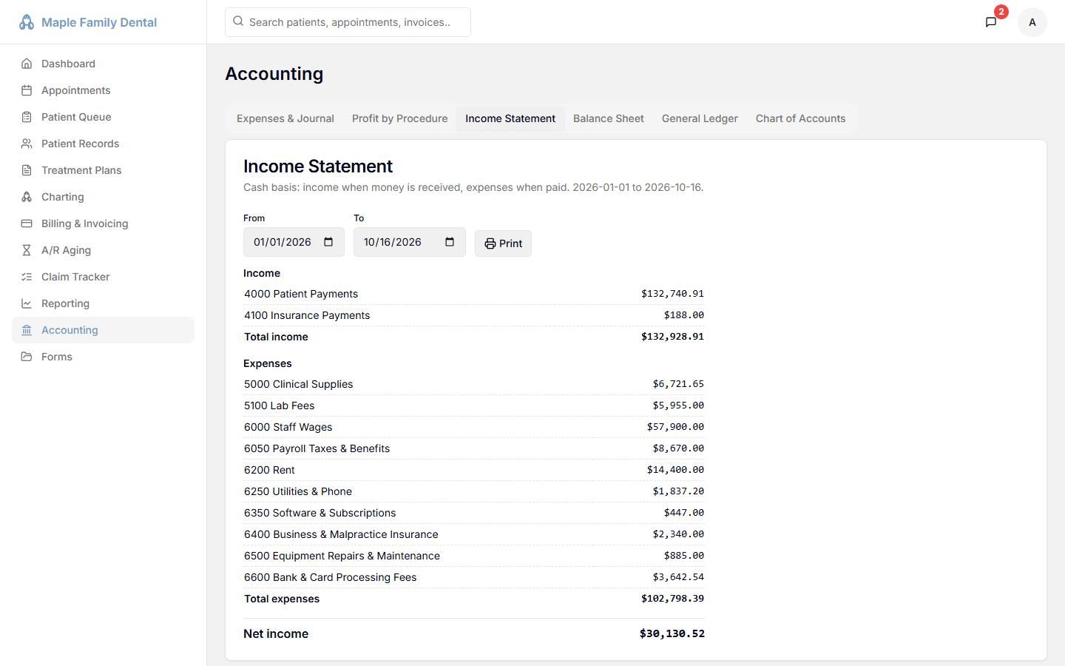Click the Treatment Plans document icon
The width and height of the screenshot is (1065, 666).
click(27, 170)
